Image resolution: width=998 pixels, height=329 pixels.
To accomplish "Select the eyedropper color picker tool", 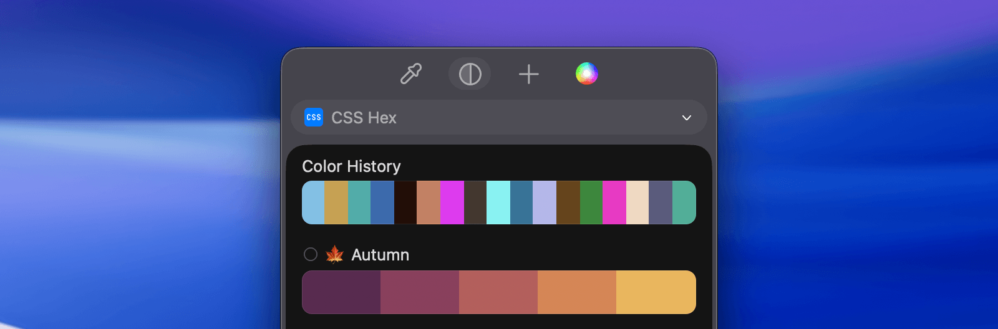I will click(410, 74).
